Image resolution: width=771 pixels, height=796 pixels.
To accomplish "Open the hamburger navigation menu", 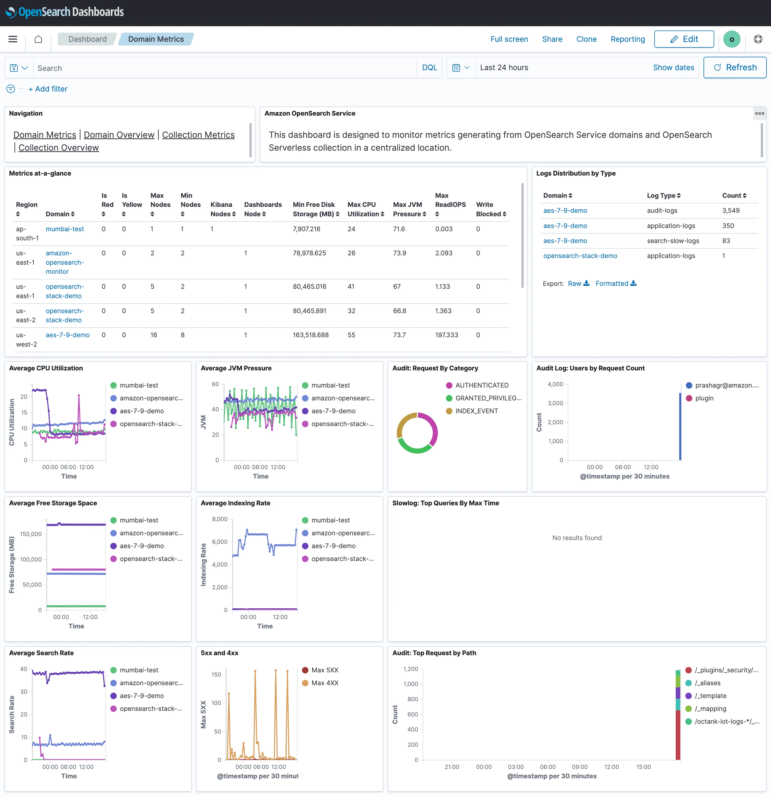I will [x=13, y=39].
